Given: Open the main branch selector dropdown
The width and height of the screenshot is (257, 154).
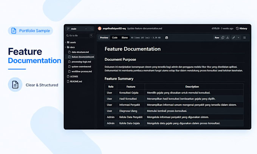Looking at the screenshot, I should tap(77, 29).
